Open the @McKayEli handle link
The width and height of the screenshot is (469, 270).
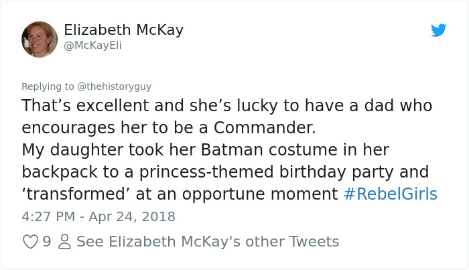tap(92, 45)
